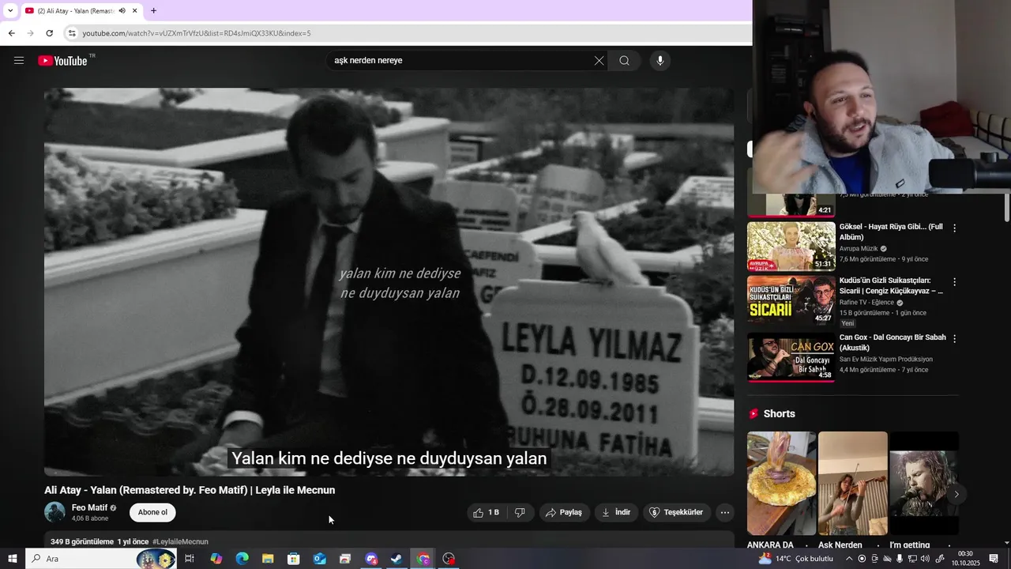
Task: Reload the page with the refresh icon
Action: [x=49, y=33]
